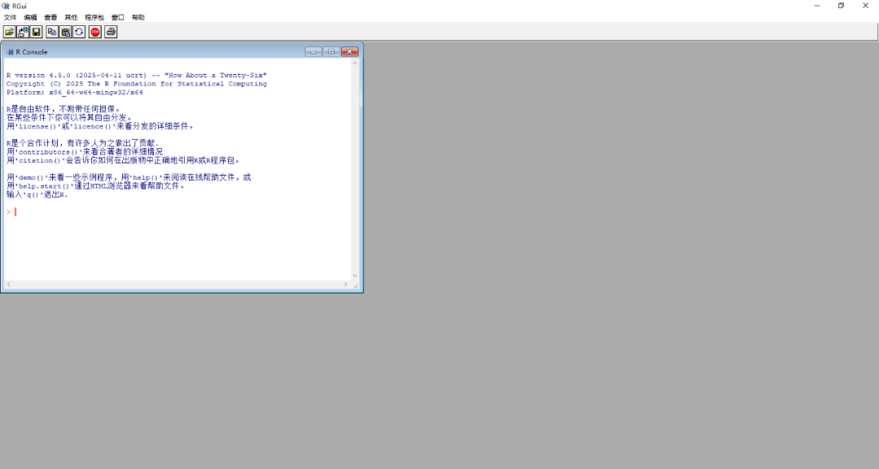Click the Open script folder icon
The height and width of the screenshot is (469, 879).
[x=9, y=32]
